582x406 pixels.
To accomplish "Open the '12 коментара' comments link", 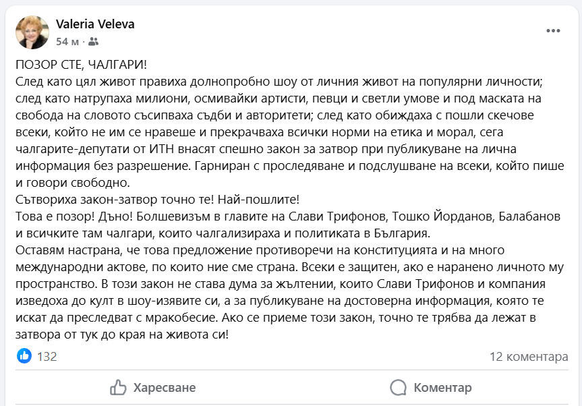I will click(529, 356).
